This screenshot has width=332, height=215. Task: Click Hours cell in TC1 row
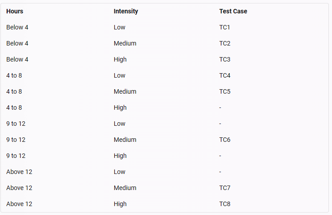tap(17, 27)
